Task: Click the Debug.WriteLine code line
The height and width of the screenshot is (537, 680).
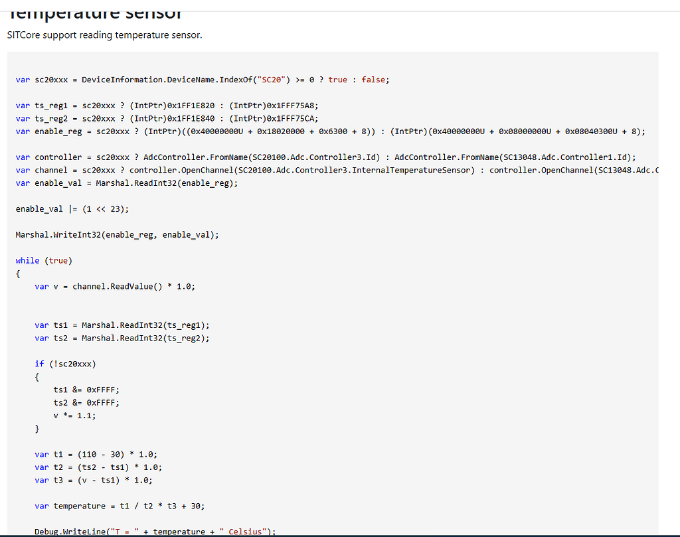Action: [x=155, y=531]
